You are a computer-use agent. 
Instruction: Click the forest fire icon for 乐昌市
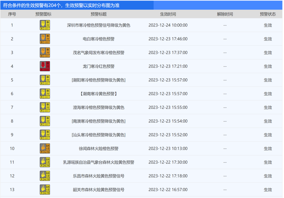click(45, 176)
